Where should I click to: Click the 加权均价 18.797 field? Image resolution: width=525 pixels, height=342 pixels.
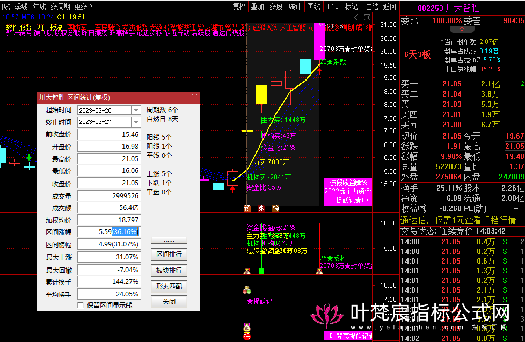click(109, 220)
